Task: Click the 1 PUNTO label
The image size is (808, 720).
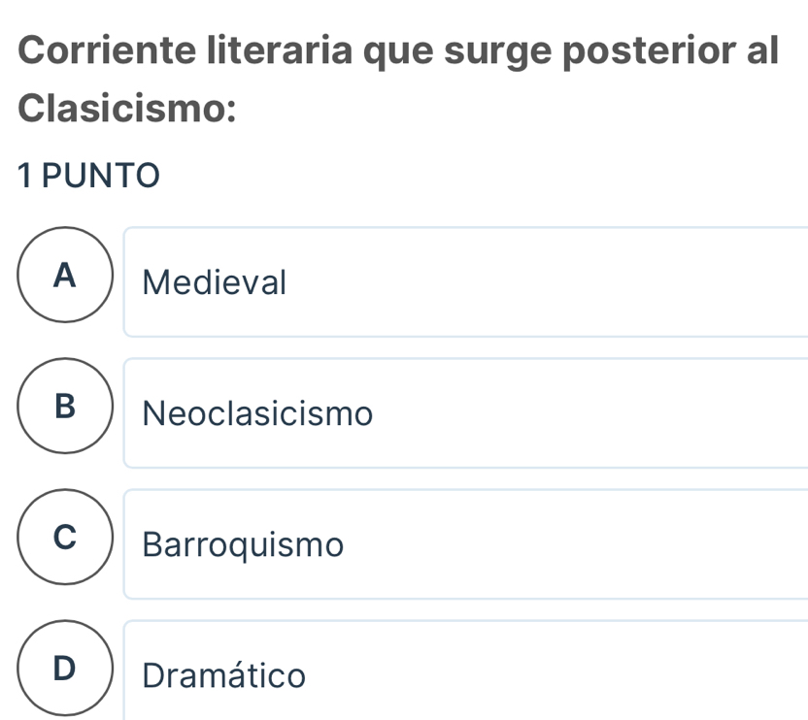Action: click(x=85, y=177)
